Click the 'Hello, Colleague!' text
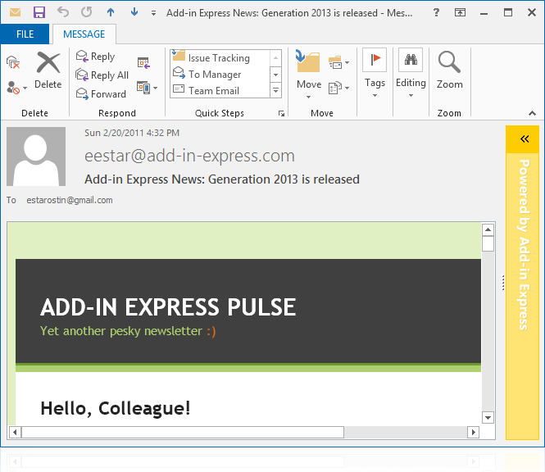This screenshot has height=472, width=545. pyautogui.click(x=116, y=408)
